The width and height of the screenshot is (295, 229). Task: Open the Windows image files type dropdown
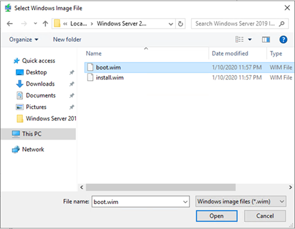point(241,202)
